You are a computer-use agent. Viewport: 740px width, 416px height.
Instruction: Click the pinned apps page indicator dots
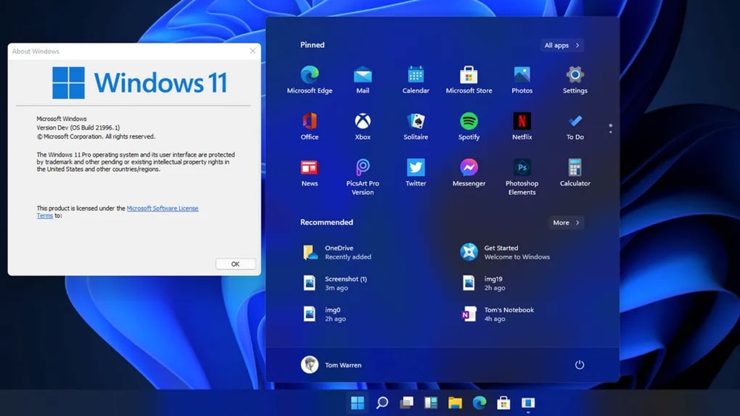610,128
